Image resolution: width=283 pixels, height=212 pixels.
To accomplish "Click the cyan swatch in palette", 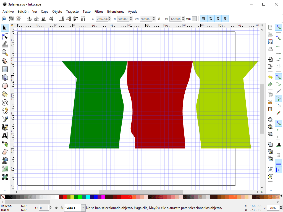I will (88, 197).
